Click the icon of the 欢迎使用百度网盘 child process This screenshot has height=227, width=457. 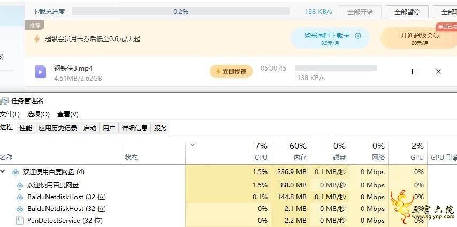[19, 185]
